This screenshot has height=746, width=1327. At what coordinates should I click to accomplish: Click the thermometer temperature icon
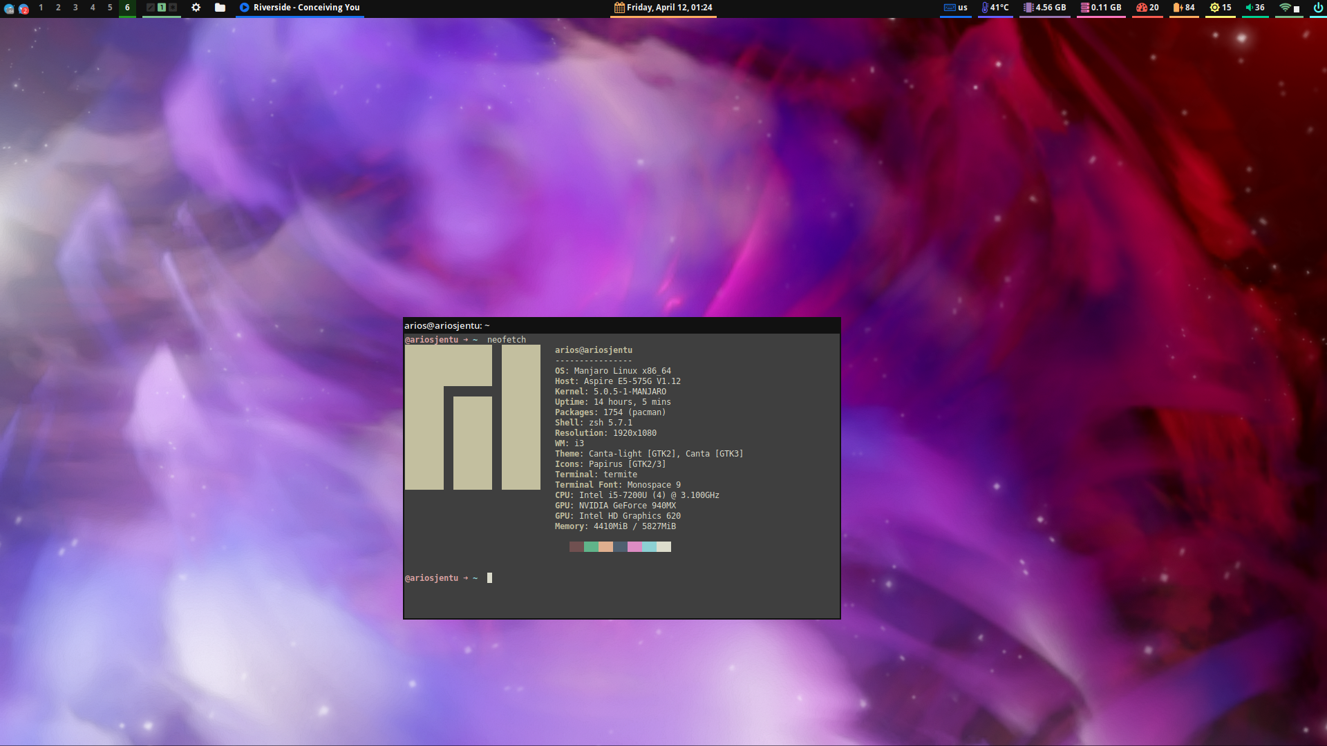[985, 8]
